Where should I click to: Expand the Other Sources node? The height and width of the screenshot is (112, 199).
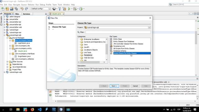click(7, 62)
